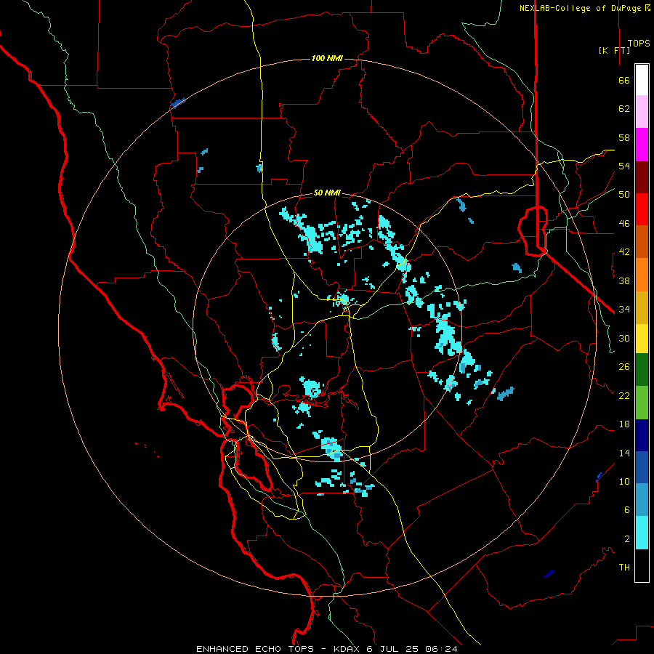
Task: Click the light pink legend swatch
Action: pos(642,112)
